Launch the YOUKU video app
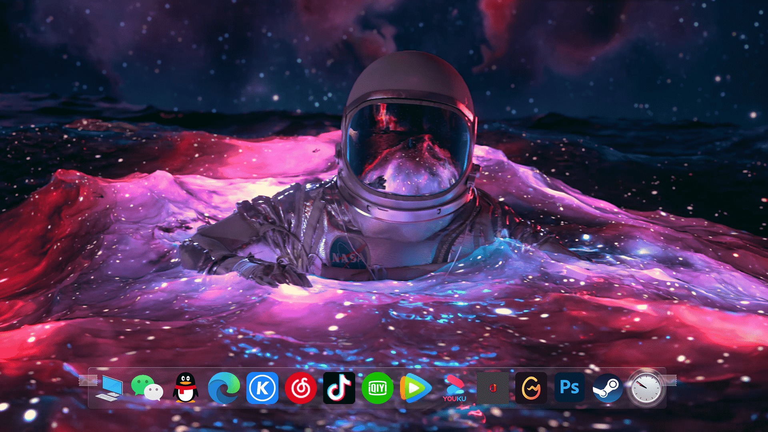 [454, 388]
